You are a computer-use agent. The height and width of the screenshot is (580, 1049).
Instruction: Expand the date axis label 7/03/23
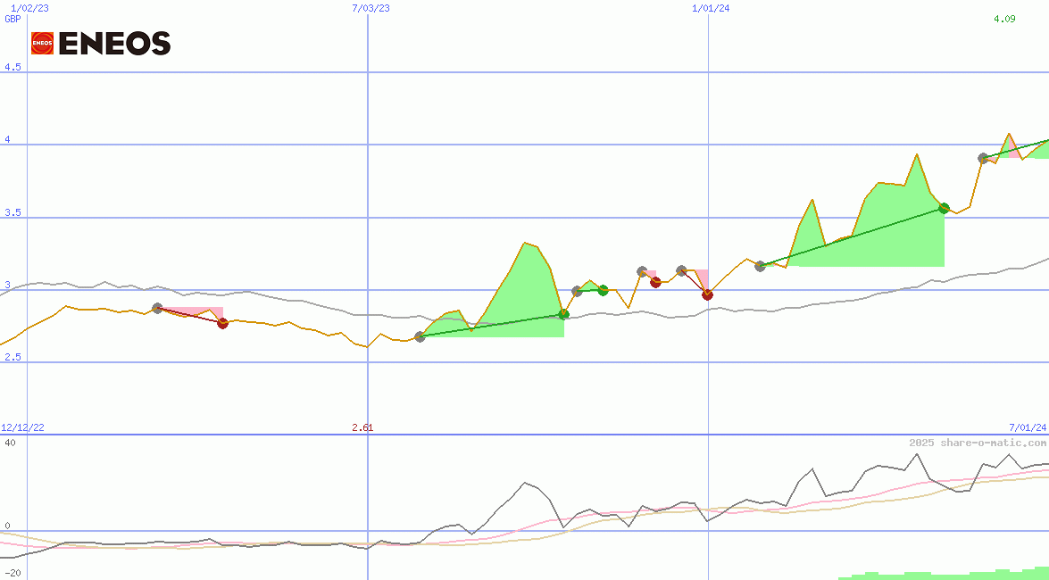[370, 8]
